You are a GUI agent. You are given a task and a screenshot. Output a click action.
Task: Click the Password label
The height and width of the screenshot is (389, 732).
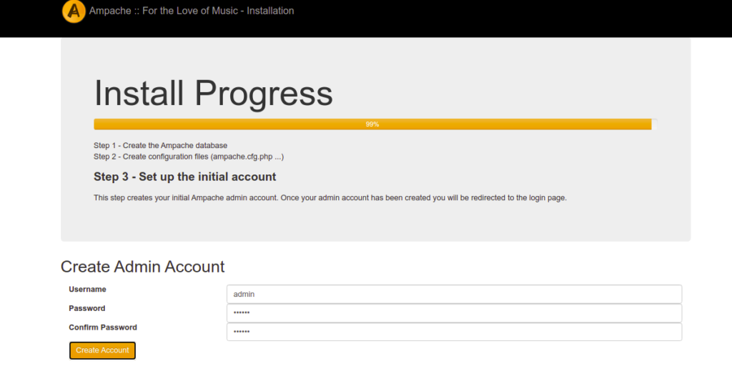[x=86, y=308]
